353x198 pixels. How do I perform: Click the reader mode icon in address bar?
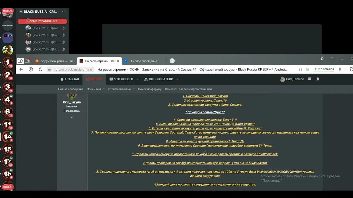[308, 69]
